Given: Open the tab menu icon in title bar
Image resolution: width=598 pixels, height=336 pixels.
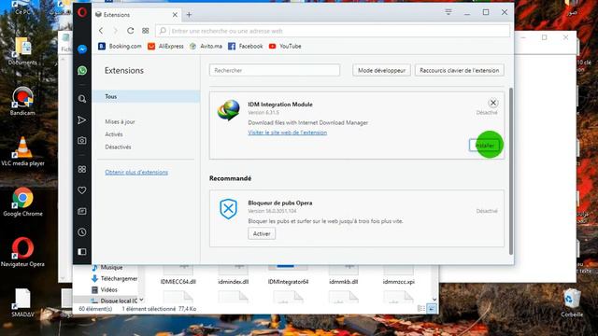Looking at the screenshot, I should (448, 12).
